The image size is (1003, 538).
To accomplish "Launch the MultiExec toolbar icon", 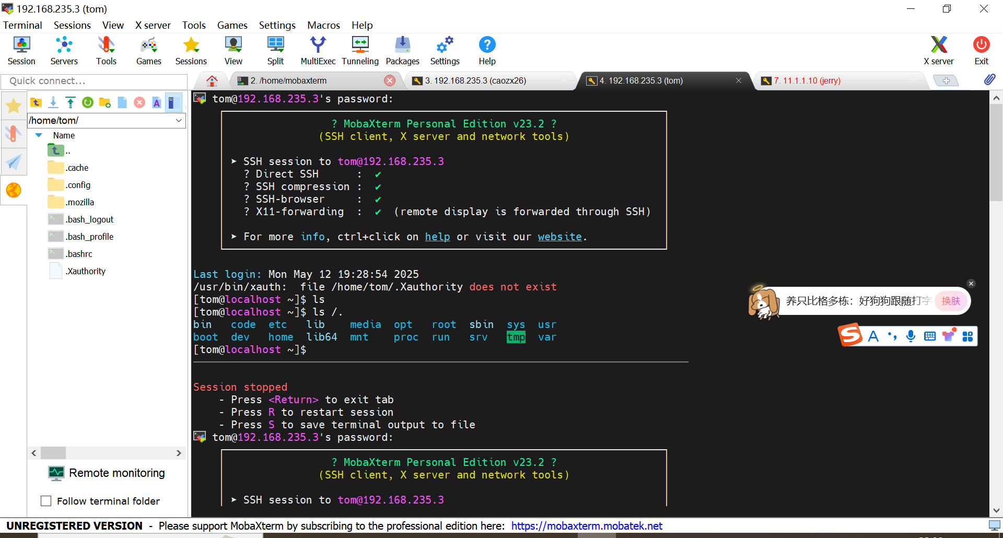I will pos(318,51).
